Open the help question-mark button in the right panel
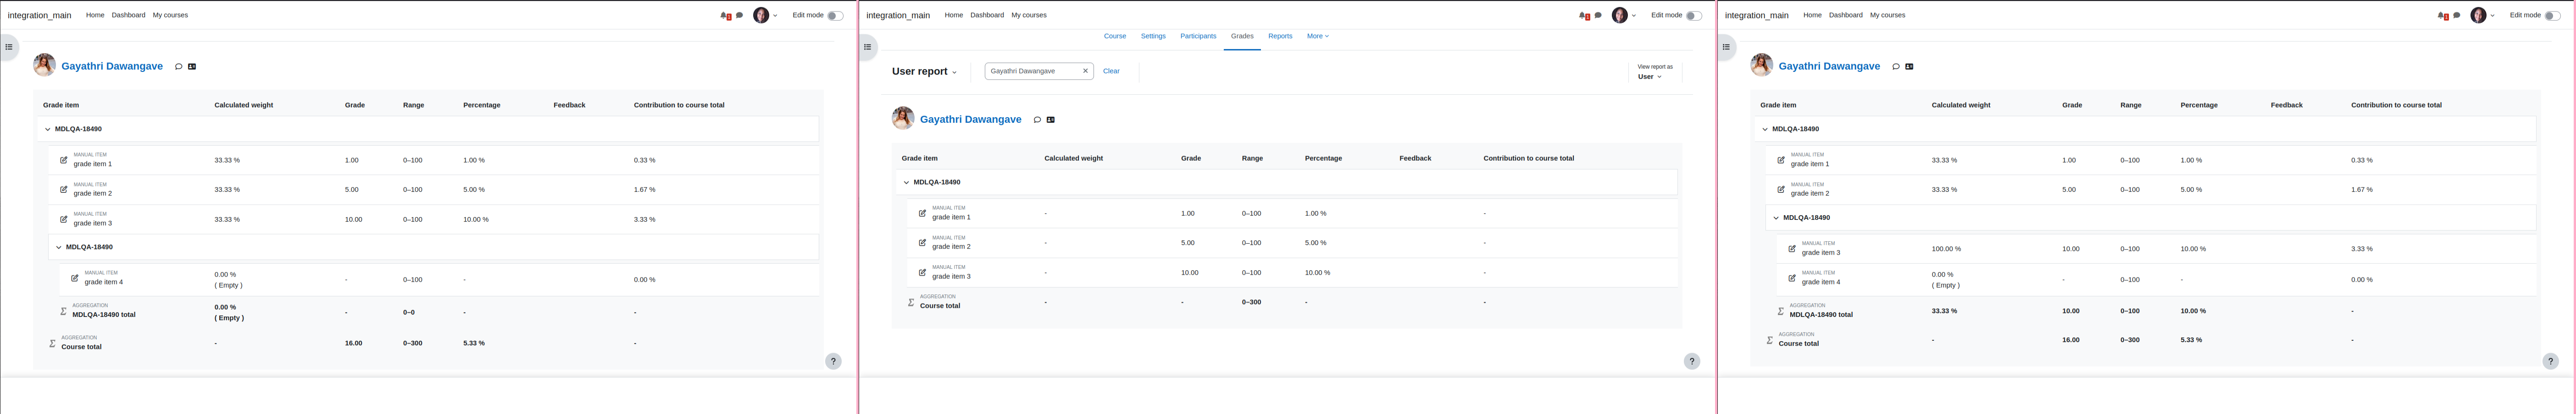 (2551, 361)
